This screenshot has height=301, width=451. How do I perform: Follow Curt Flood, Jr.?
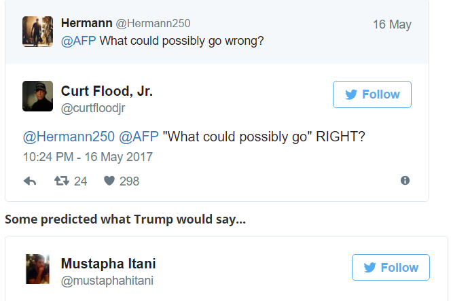(372, 94)
